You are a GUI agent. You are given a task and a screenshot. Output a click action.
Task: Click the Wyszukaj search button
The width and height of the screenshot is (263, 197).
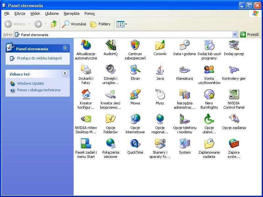pos(74,24)
